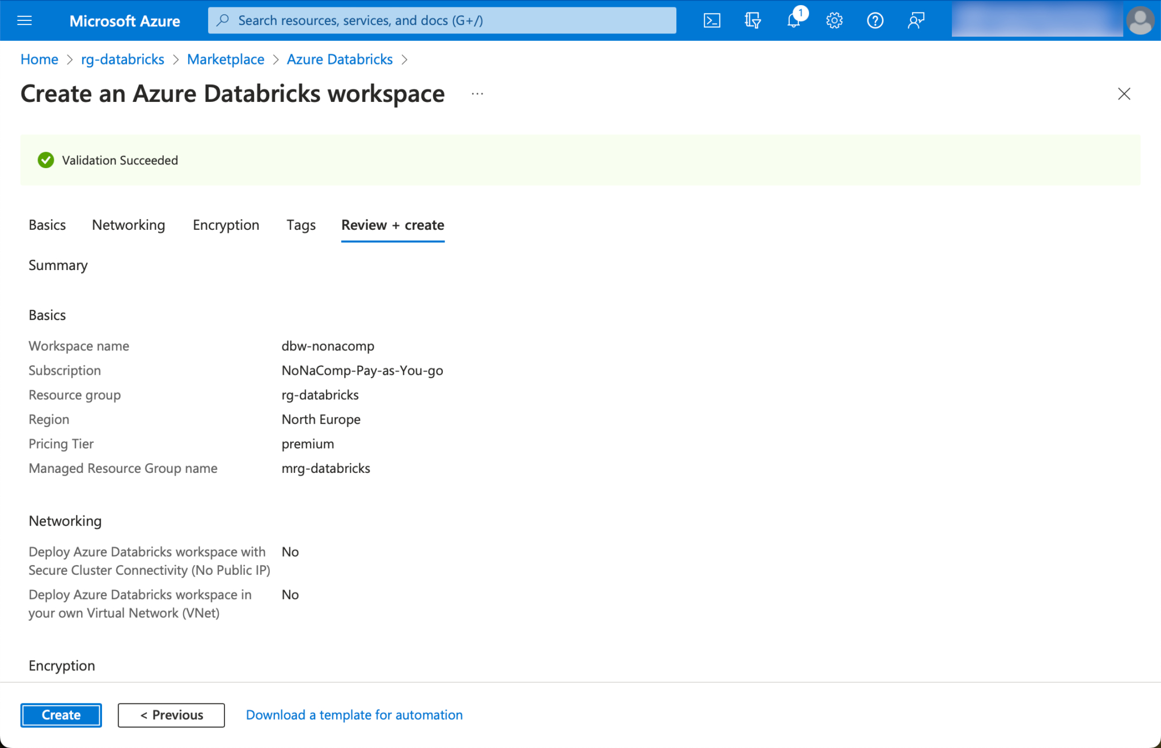
Task: Go back with Previous button
Action: coord(171,715)
